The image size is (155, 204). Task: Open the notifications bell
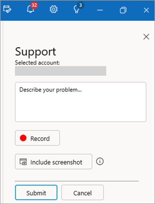click(30, 9)
